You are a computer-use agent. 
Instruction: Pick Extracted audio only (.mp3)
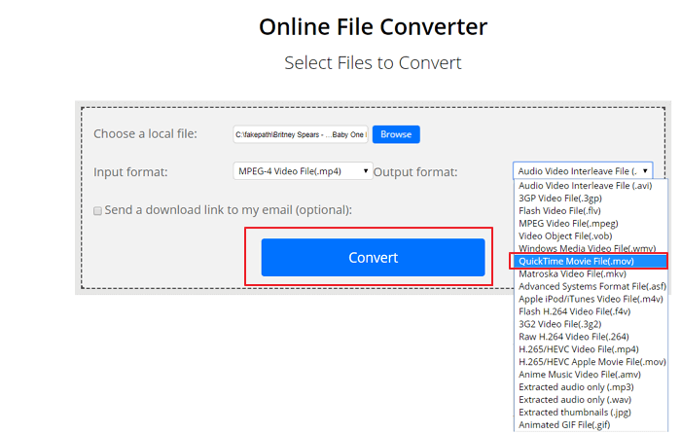(x=591, y=387)
